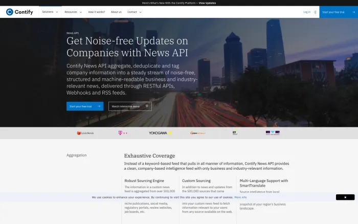The height and width of the screenshot is (224, 358).
Task: Click the News API label above headline
Action: 73,33
